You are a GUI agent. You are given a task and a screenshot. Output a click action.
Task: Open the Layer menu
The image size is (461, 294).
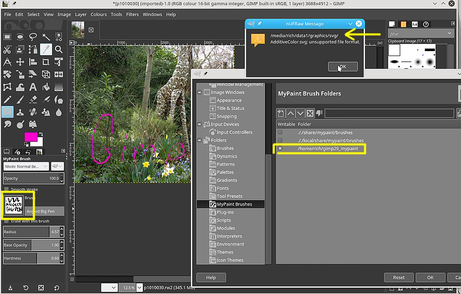80,15
